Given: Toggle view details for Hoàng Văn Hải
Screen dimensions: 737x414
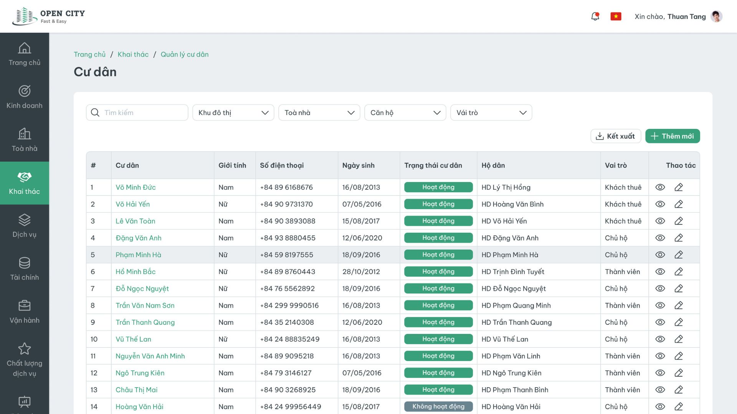Looking at the screenshot, I should (x=659, y=406).
